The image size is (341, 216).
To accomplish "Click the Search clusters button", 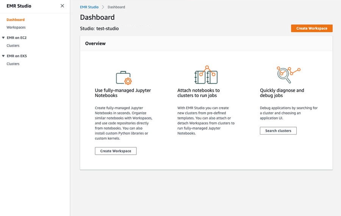I will pyautogui.click(x=278, y=131).
